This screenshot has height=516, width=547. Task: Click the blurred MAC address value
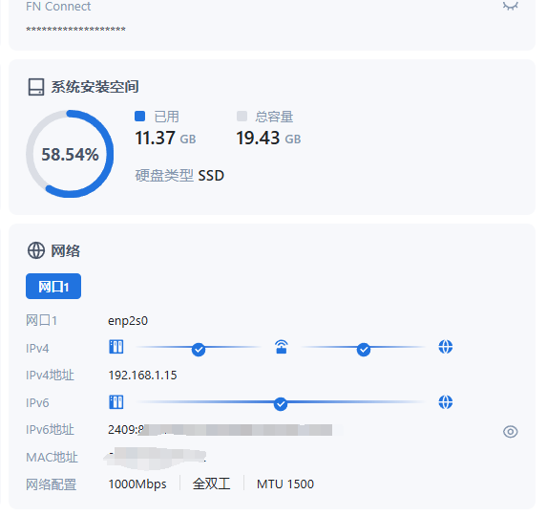tap(156, 457)
